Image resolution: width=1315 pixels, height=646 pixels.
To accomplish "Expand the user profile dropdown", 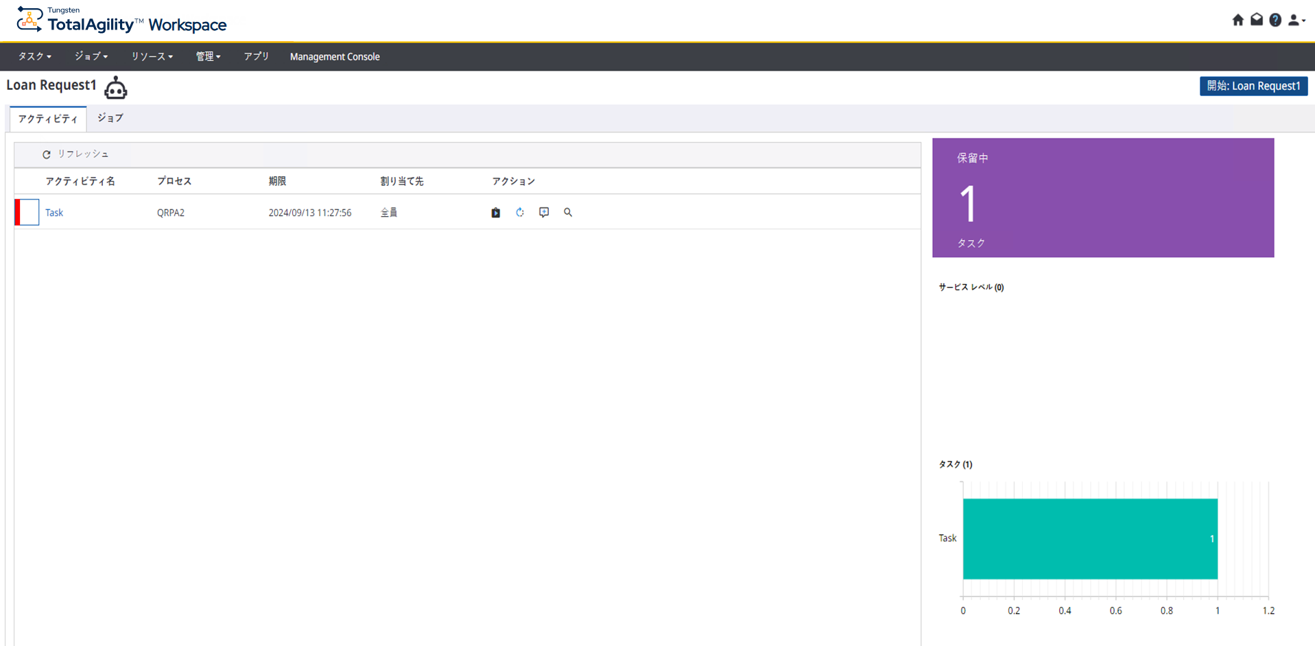I will click(1296, 20).
